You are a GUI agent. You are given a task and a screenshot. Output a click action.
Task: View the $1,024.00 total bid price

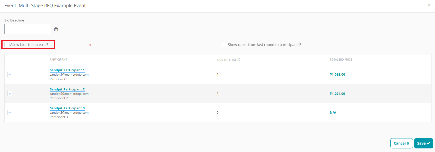click(x=337, y=93)
